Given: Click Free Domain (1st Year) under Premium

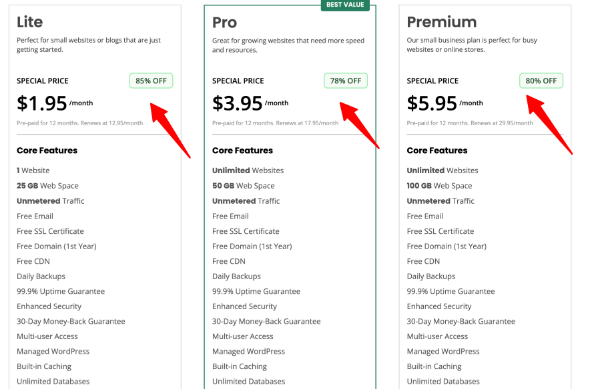Looking at the screenshot, I should (x=447, y=246).
